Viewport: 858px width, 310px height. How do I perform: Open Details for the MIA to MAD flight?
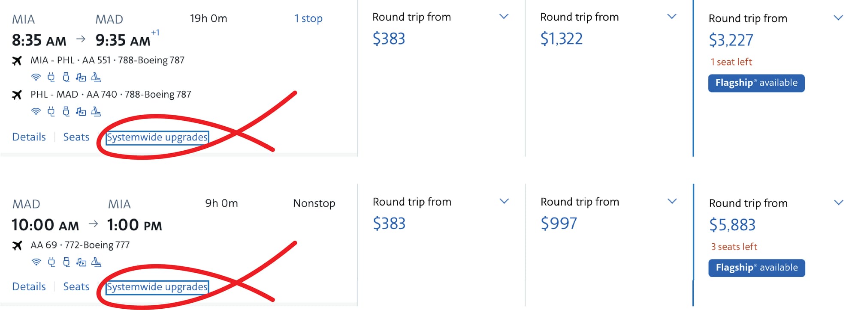pyautogui.click(x=29, y=137)
